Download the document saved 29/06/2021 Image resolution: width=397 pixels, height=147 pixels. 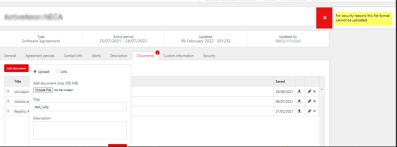pos(299,92)
